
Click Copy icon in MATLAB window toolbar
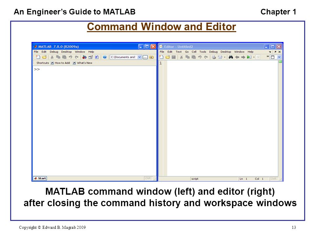(58, 57)
